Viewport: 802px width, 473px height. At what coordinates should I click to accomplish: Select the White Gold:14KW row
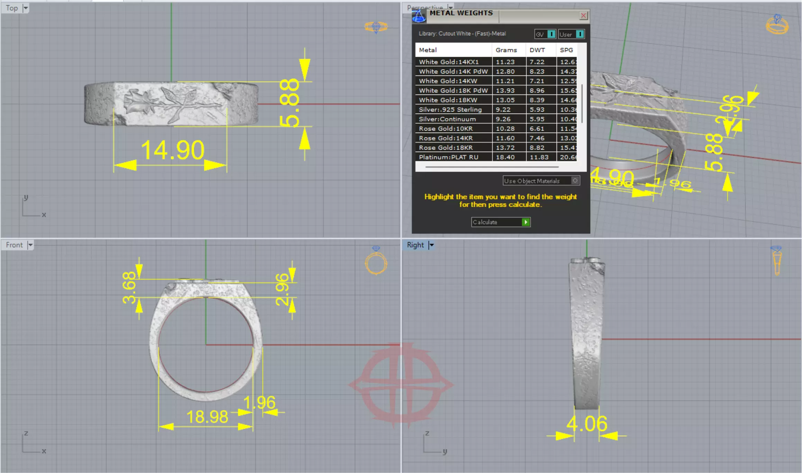(496, 81)
